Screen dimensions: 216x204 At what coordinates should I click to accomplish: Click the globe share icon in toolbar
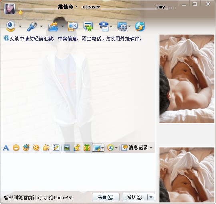pyautogui.click(x=140, y=26)
